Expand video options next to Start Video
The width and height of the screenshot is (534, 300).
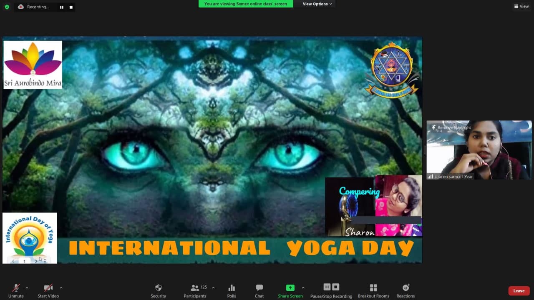click(x=61, y=287)
